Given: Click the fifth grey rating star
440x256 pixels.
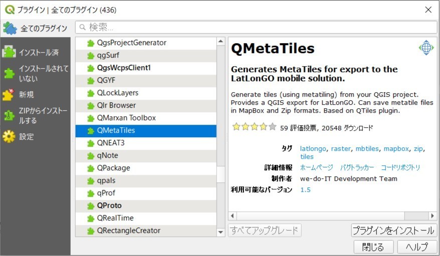Looking at the screenshot, I should [273, 127].
